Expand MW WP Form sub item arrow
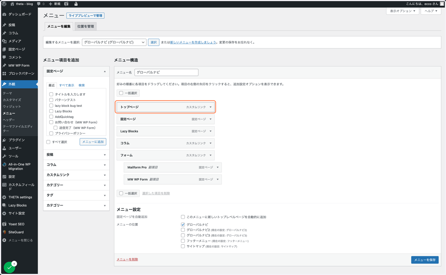Screen dimensions: 446x275 pos(218,179)
